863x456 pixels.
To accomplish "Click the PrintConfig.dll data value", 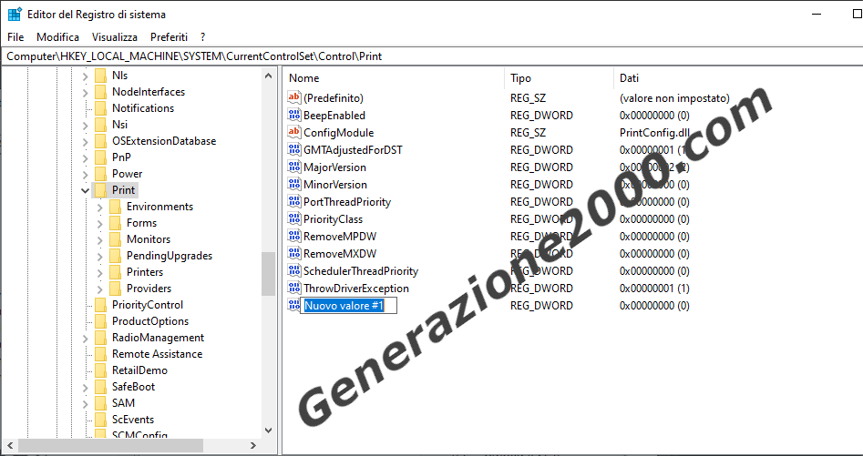I will tap(654, 132).
